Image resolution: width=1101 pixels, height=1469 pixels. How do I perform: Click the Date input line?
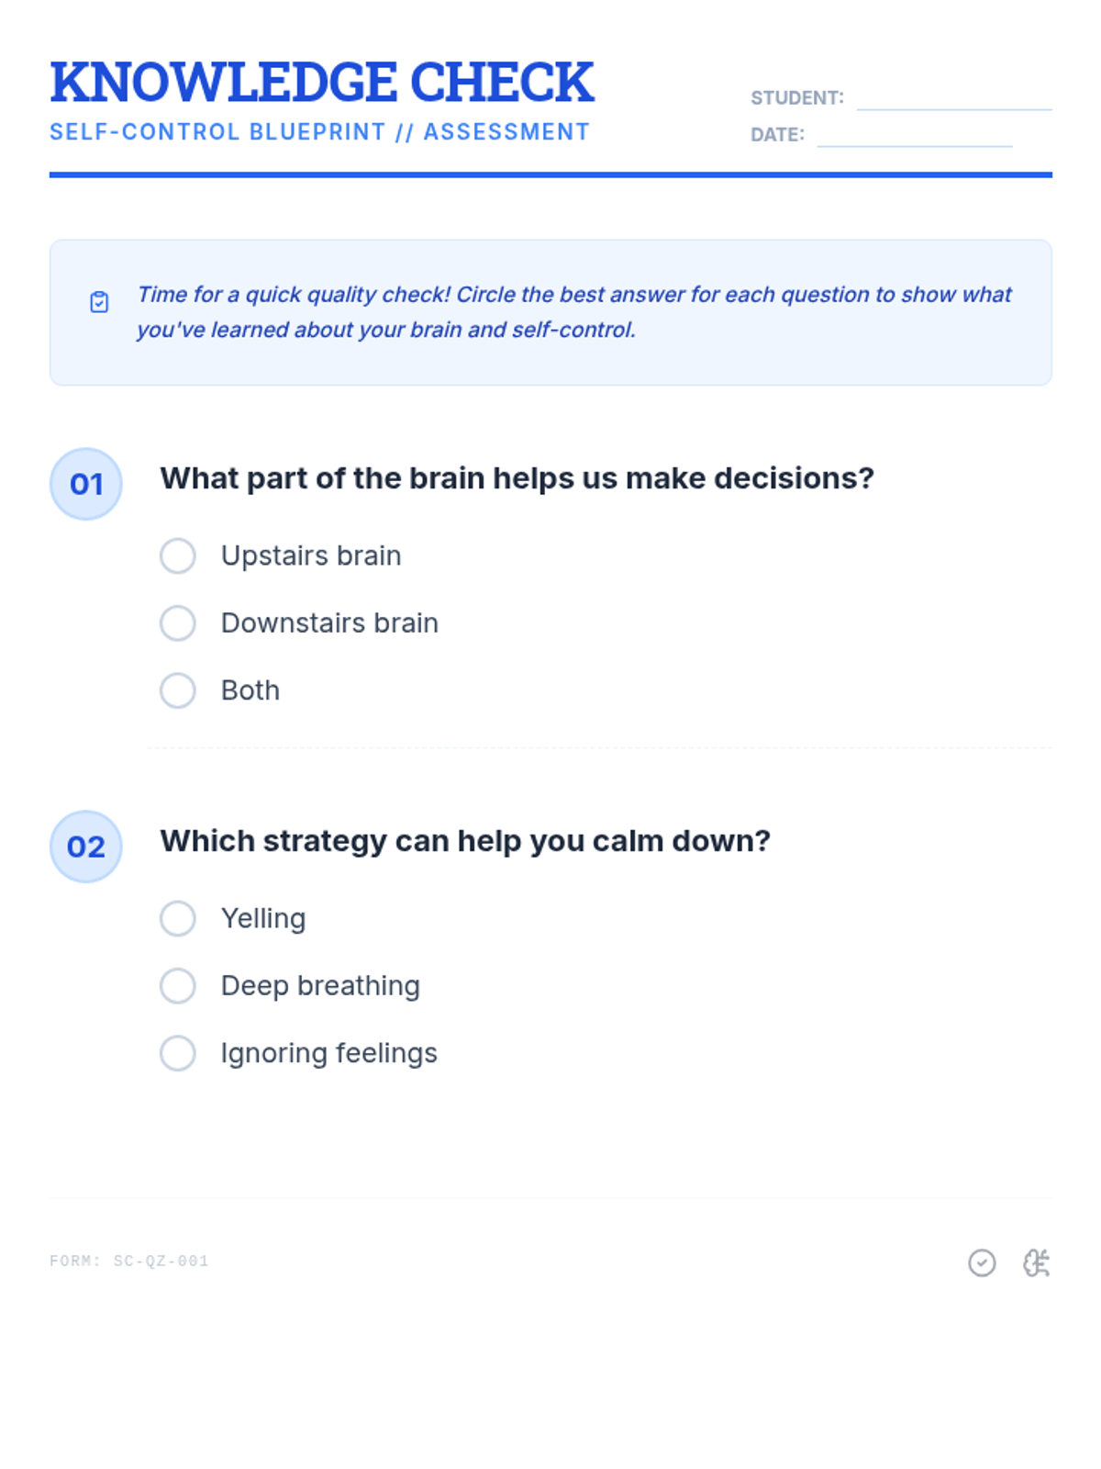click(x=915, y=135)
